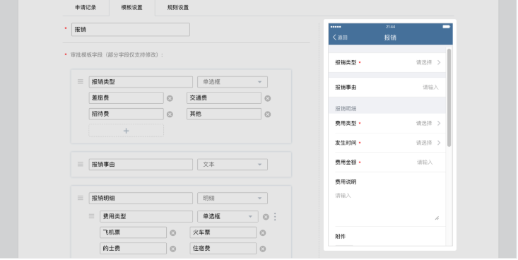Remove the 招待费 option with its delete icon
The image size is (518, 260).
pos(170,114)
